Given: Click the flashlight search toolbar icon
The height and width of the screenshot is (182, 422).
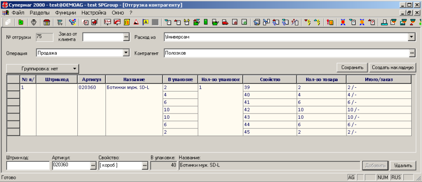Looking at the screenshot, I should 72,23.
